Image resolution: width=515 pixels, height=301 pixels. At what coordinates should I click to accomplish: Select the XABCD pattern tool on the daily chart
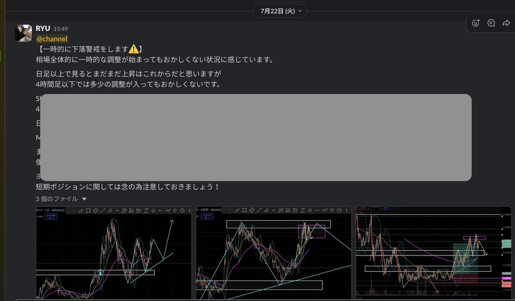[x=95, y=210]
